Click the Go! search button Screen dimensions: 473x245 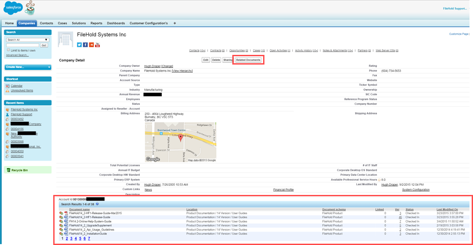44,45
